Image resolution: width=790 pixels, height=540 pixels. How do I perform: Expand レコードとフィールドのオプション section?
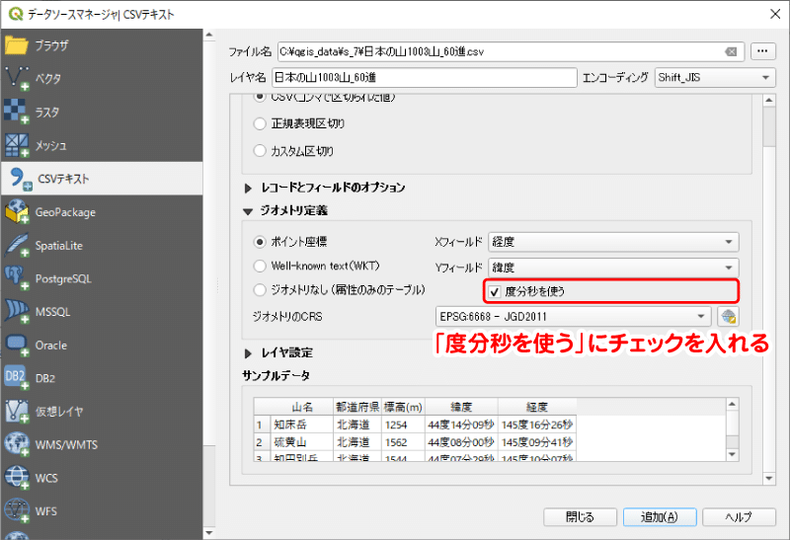pos(248,188)
